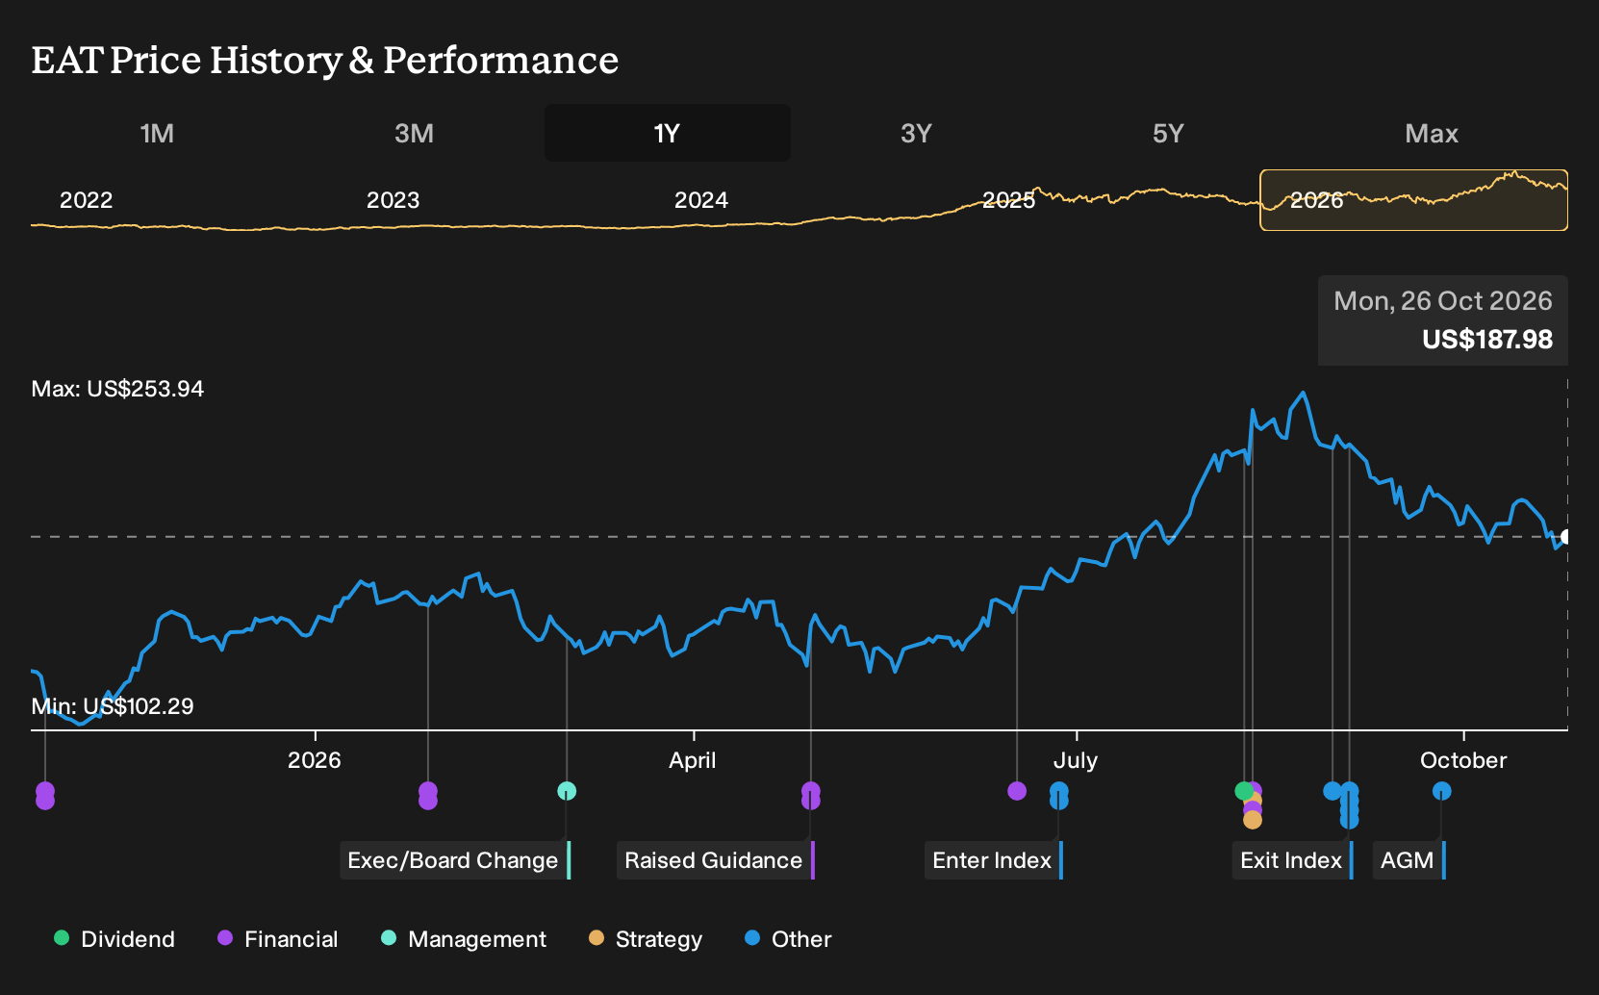Click the "US$187.98" tooltip price

tap(1487, 340)
